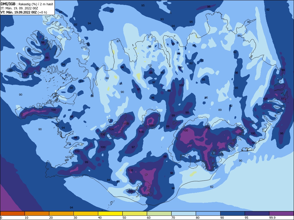Image resolution: width=294 pixels, height=220 pixels.
Task: Select the '80' legend scale label
Action: click(198, 218)
